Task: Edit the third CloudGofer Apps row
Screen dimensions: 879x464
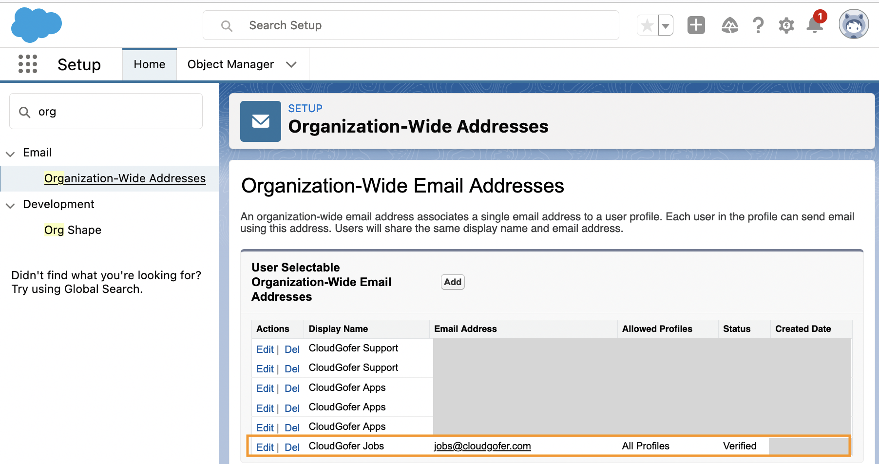Action: coord(265,428)
